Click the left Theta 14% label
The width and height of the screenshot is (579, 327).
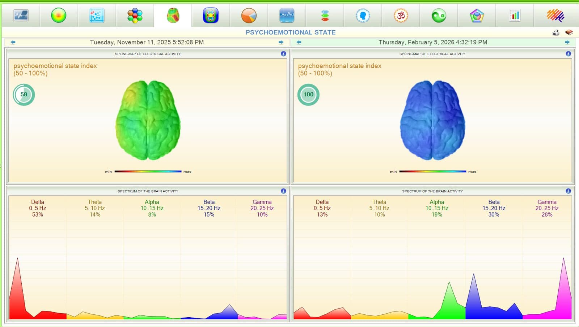[95, 208]
